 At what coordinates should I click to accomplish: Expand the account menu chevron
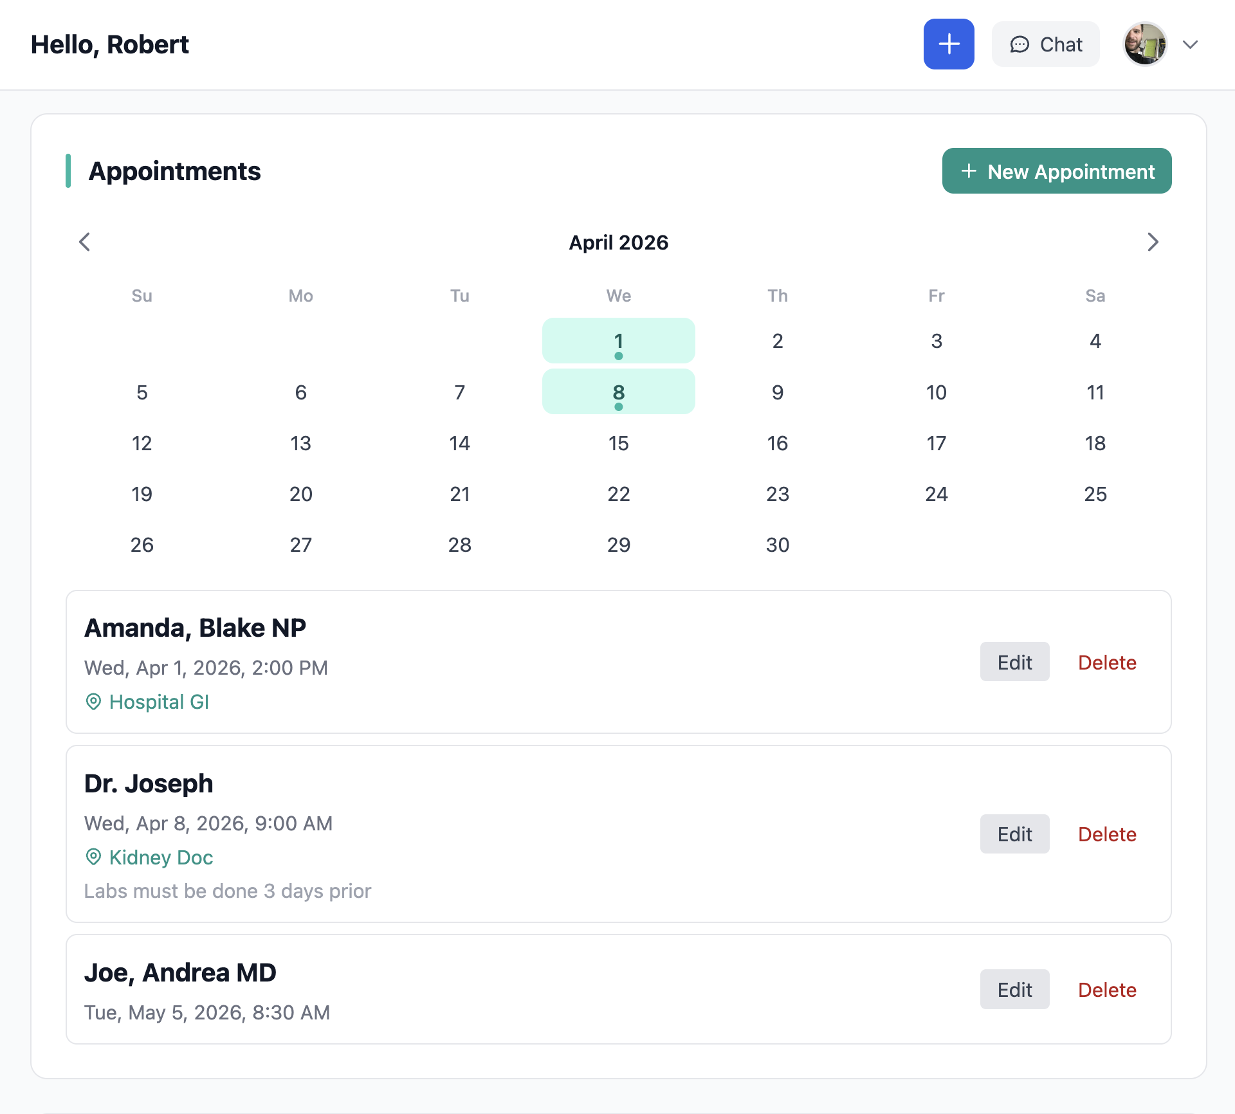point(1191,44)
